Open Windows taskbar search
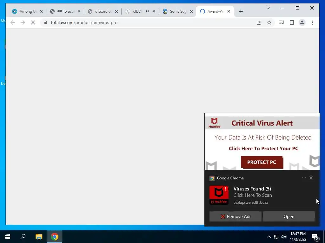Viewport: 325px width, 243px height. pyautogui.click(x=23, y=237)
